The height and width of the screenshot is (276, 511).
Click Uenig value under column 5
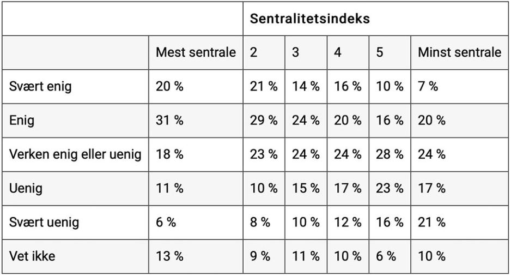pyautogui.click(x=390, y=188)
